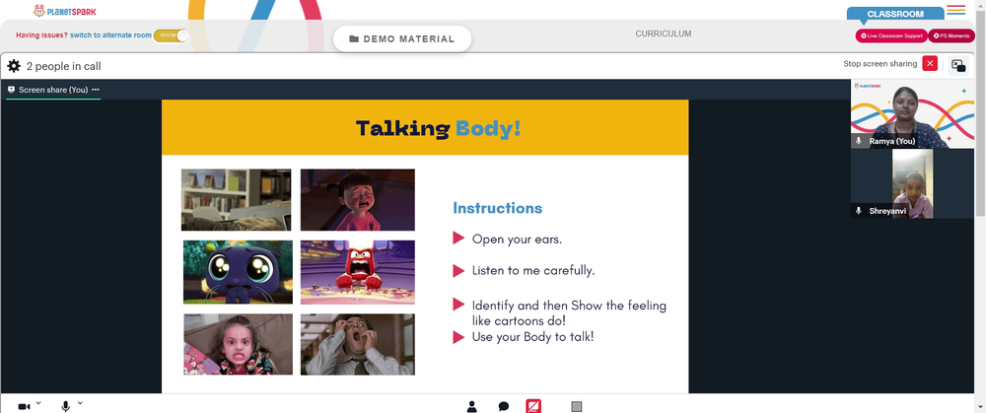The height and width of the screenshot is (413, 986).
Task: Click the camera icon in bottom bar
Action: point(24,407)
